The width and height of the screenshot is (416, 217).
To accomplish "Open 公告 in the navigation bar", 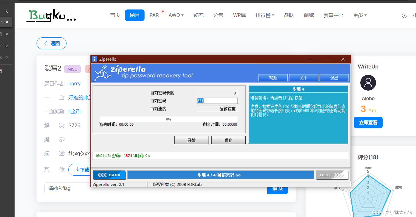I will pyautogui.click(x=218, y=15).
